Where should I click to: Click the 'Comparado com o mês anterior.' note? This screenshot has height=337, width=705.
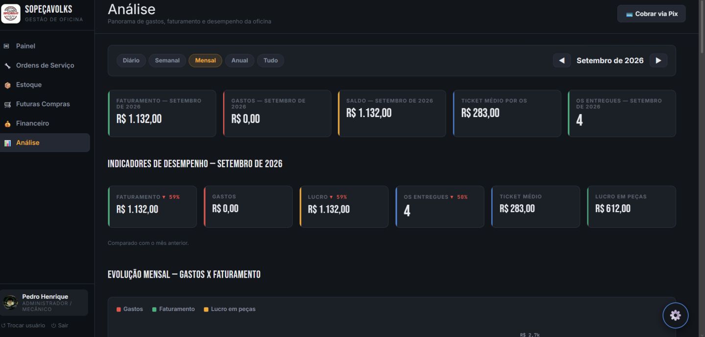(148, 243)
